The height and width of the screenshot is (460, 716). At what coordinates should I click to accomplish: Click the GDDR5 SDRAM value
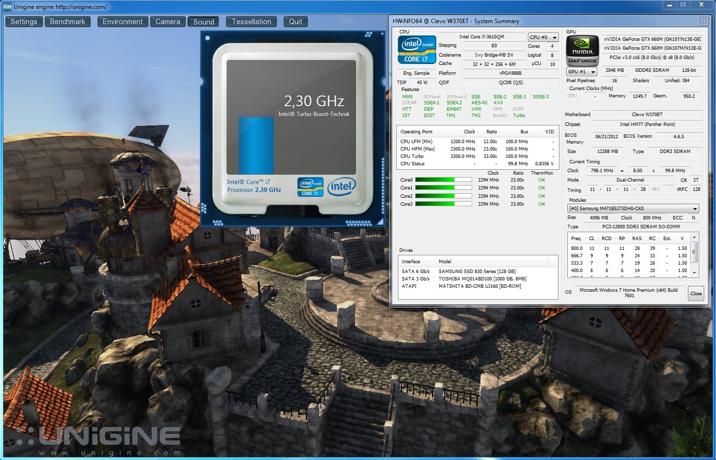652,70
